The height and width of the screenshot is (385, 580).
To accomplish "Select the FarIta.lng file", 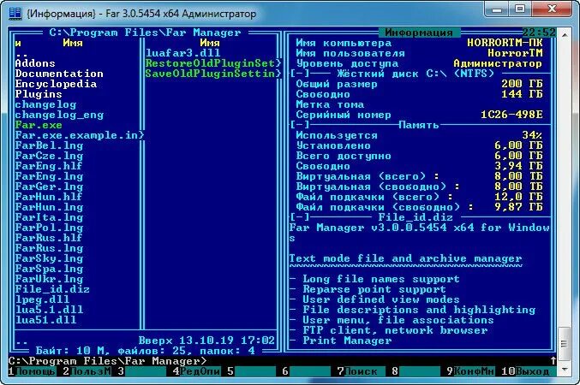I will point(49,217).
